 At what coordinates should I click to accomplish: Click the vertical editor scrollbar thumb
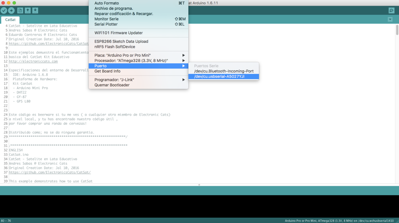point(397,30)
